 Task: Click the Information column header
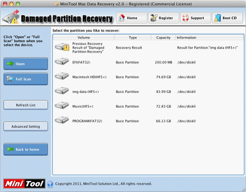[210, 38]
